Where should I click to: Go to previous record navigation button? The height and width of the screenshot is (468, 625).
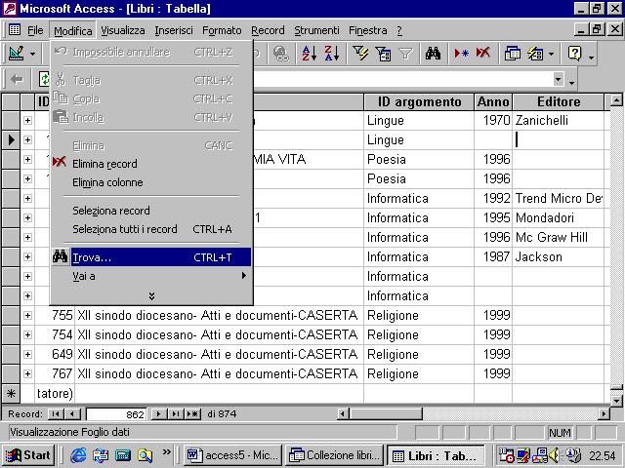pyautogui.click(x=72, y=413)
